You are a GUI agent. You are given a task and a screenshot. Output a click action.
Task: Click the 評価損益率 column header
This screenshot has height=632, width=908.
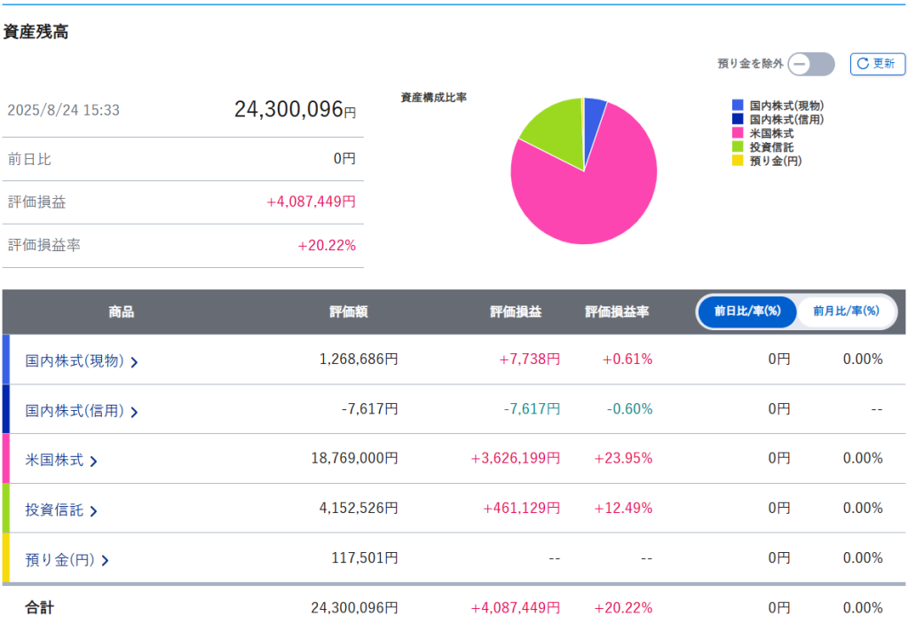pos(617,312)
